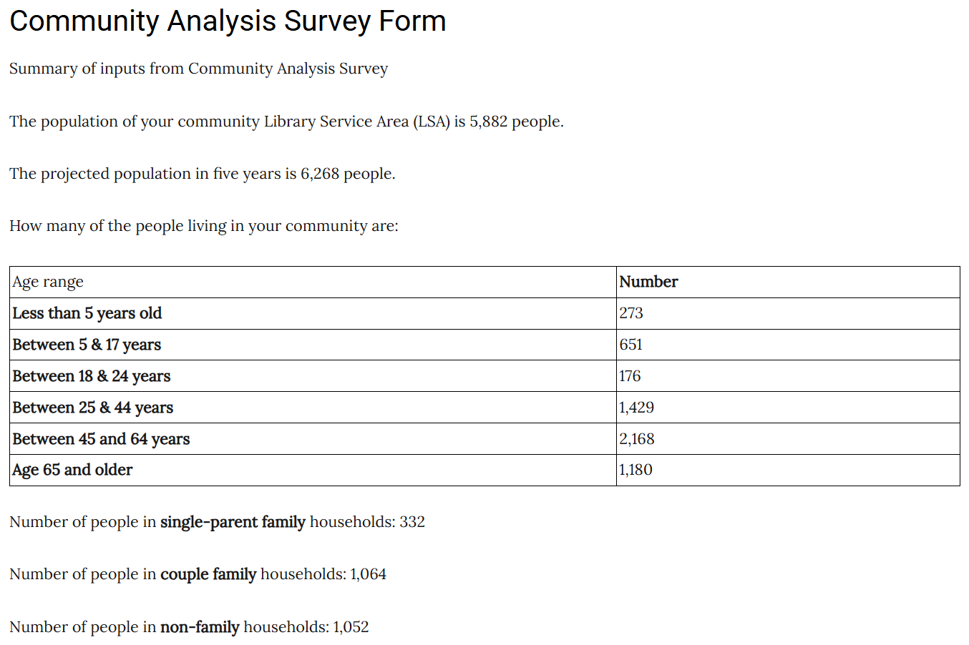
Task: Click the Summary of inputs subtitle line
Action: tap(198, 69)
